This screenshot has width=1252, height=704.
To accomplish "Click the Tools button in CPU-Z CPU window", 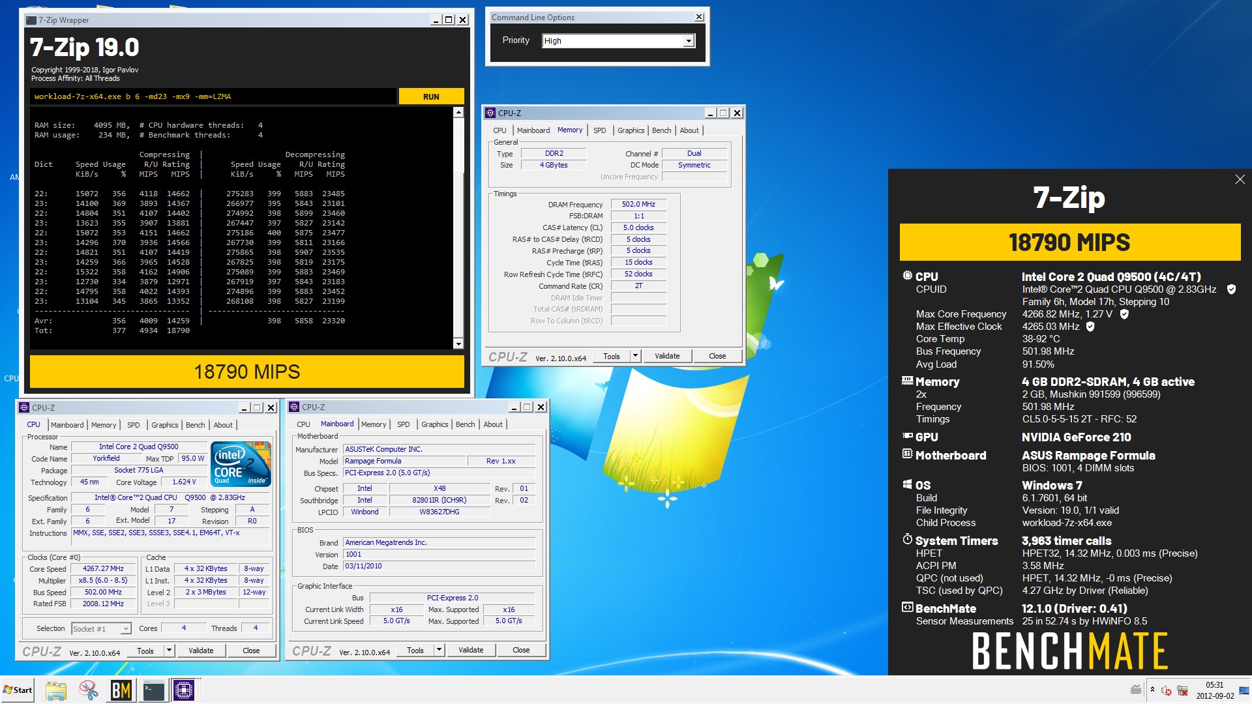I will point(145,651).
